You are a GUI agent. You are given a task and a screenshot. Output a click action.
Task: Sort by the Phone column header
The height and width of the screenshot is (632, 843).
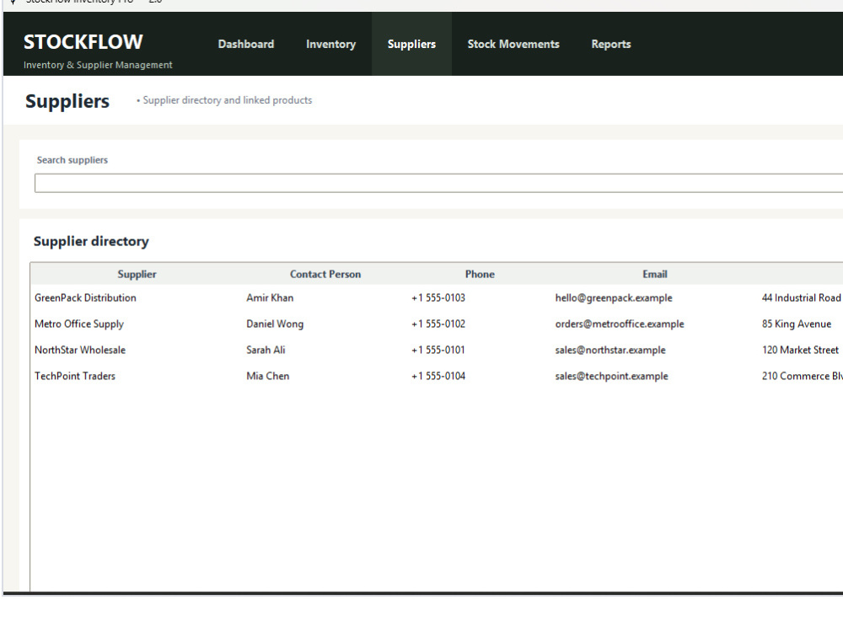(x=480, y=274)
